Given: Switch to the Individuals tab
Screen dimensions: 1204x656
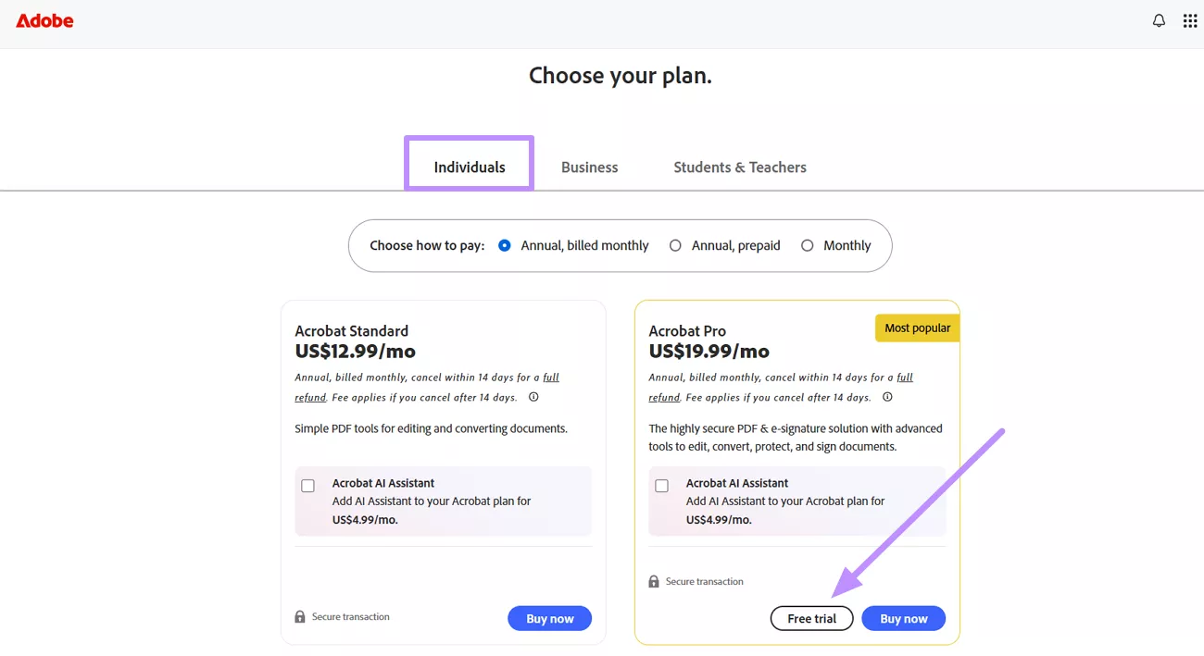Looking at the screenshot, I should 470,167.
